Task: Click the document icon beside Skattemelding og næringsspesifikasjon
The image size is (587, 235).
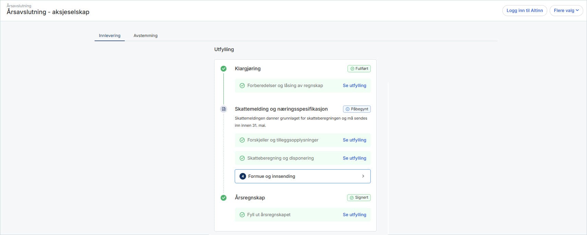Action: [x=223, y=109]
